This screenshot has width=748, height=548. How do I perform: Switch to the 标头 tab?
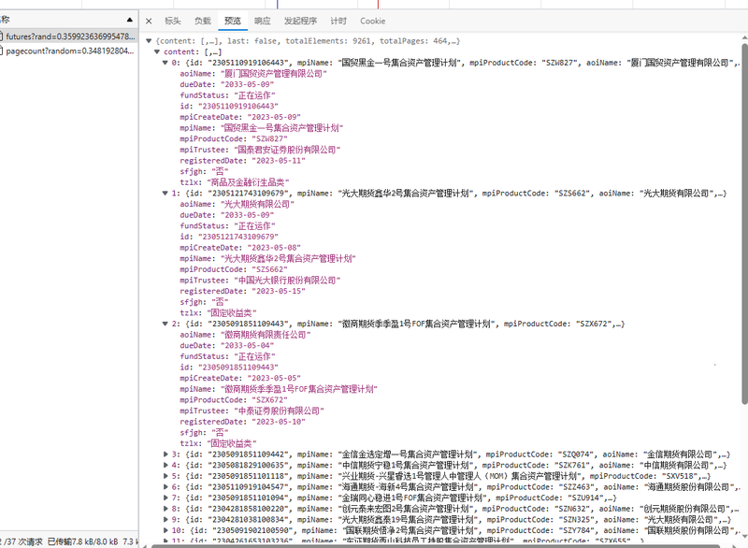coord(173,21)
